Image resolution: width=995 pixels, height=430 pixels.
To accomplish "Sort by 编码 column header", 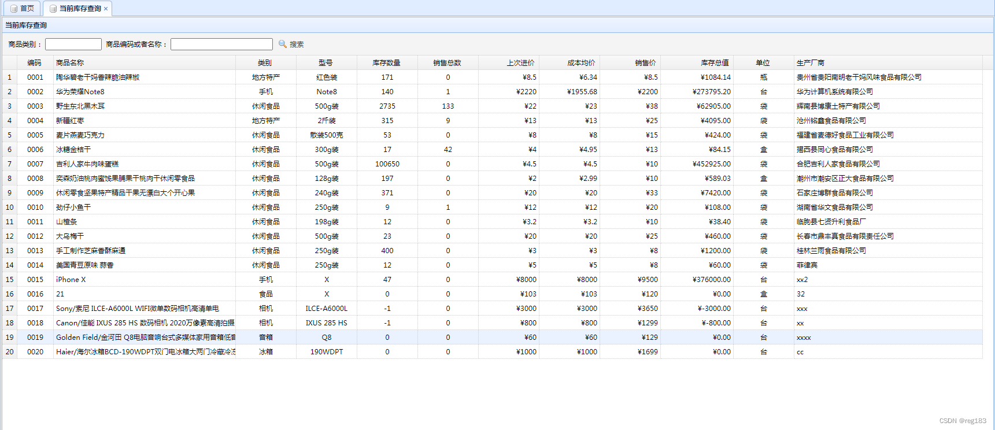I will [x=35, y=62].
